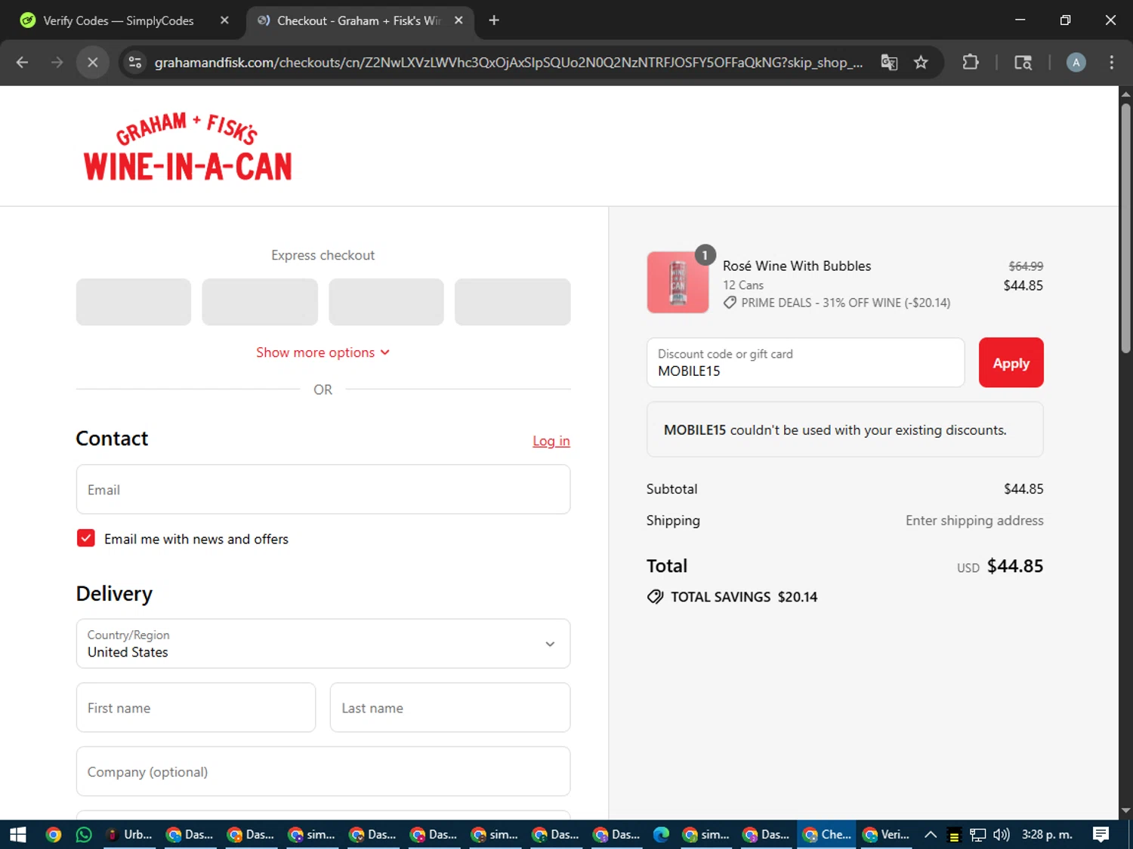
Task: Open the notification center icon
Action: point(1101,834)
